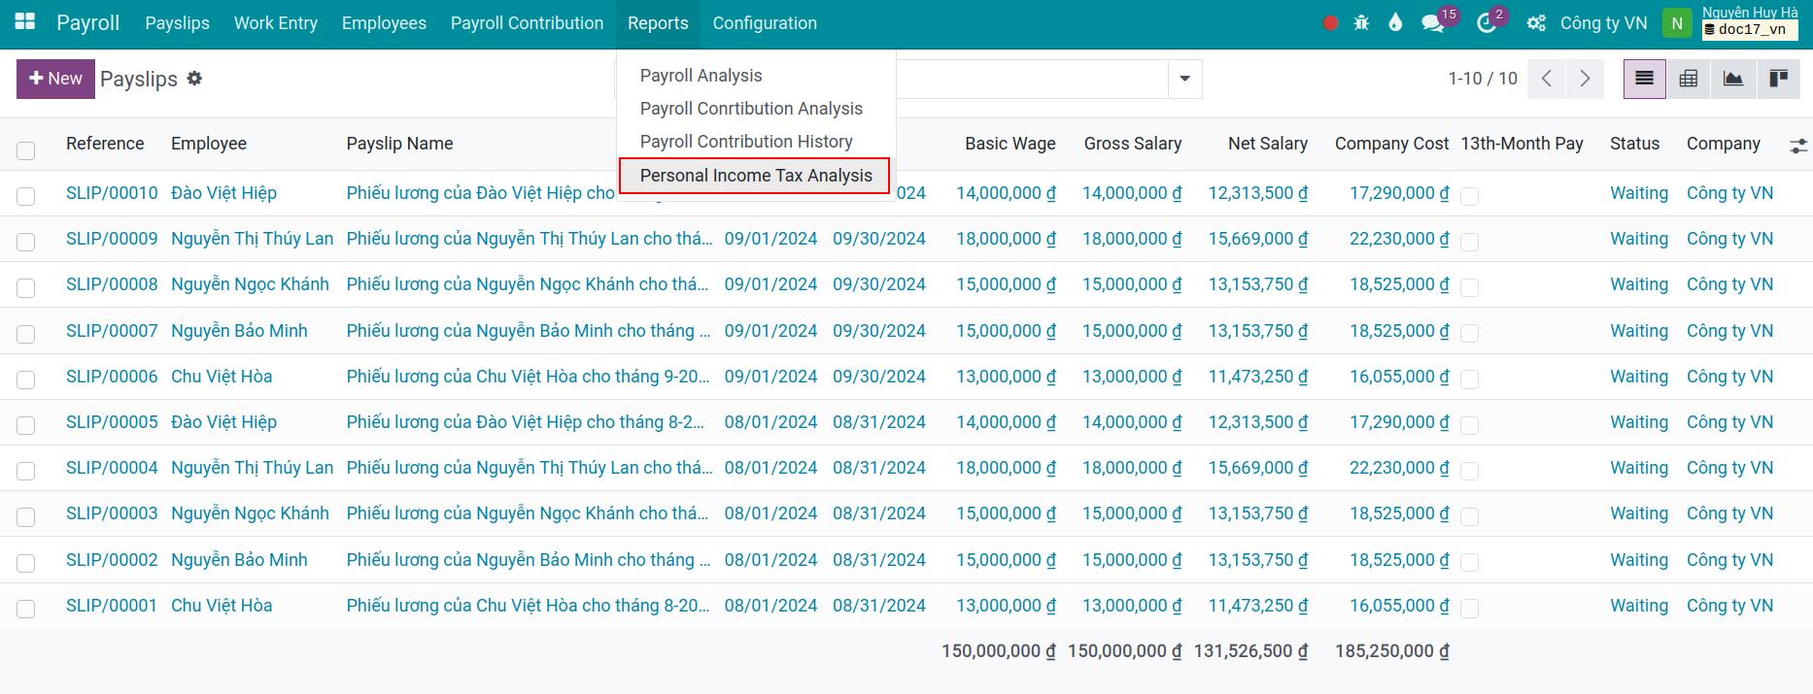Sort by Status column header
The width and height of the screenshot is (1813, 694).
[x=1634, y=144]
